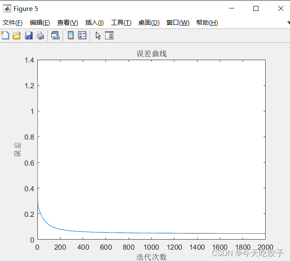Close the Figure 5 window
This screenshot has width=290, height=261.
click(x=281, y=8)
